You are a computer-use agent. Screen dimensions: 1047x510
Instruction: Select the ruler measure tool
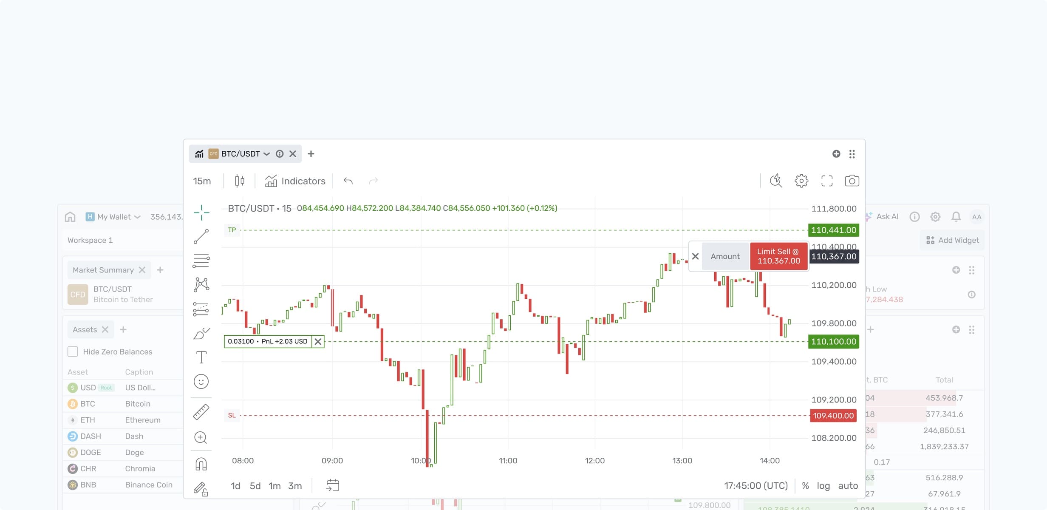click(x=201, y=412)
